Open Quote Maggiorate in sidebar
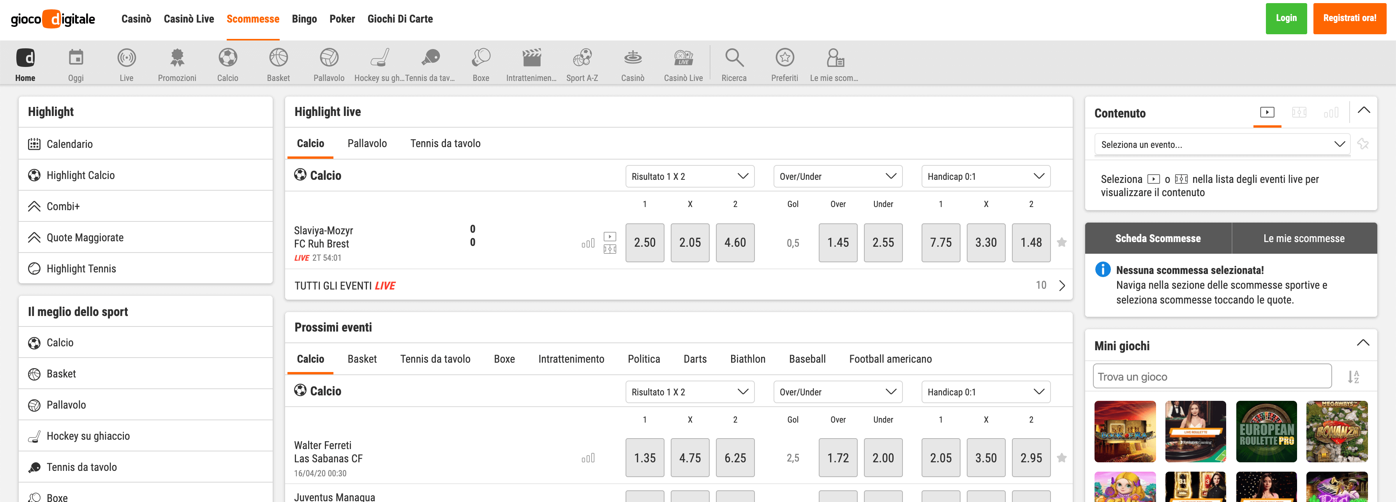The width and height of the screenshot is (1396, 502). [145, 238]
